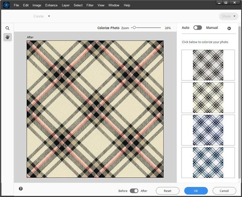Click the Auto mode label
This screenshot has height=197, width=242.
tap(186, 28)
